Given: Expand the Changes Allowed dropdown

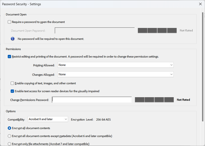Looking at the screenshot, I should point(115,74).
